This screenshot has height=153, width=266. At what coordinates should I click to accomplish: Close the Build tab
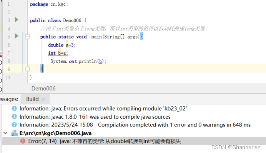coord(43,99)
